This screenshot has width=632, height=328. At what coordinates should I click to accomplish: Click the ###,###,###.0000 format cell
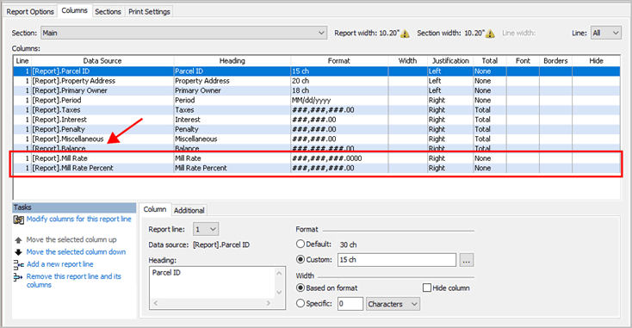pos(339,158)
